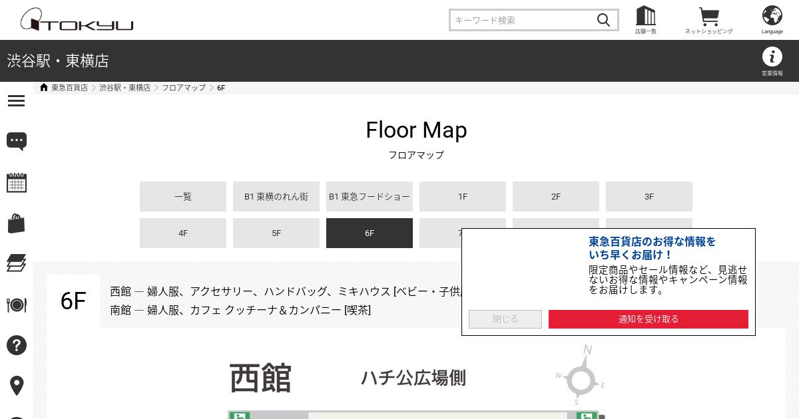Click the Tokyu logo
Screen dimensions: 799x419
tap(77, 20)
